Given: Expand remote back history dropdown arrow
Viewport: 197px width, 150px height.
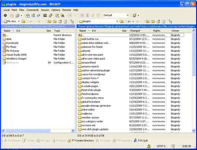Looking at the screenshot, I should (133, 21).
